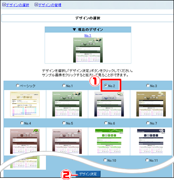Choose the No.4 design radio button
Screen dimensions: 174x180
pos(22,123)
